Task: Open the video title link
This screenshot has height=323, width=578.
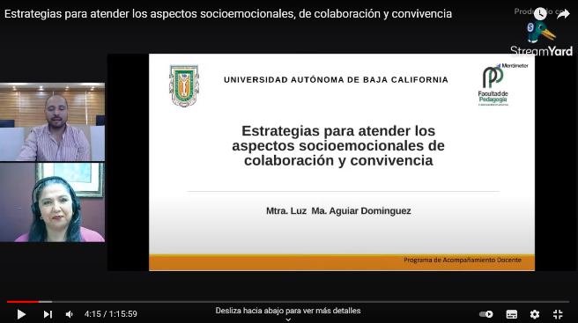Action: 228,13
